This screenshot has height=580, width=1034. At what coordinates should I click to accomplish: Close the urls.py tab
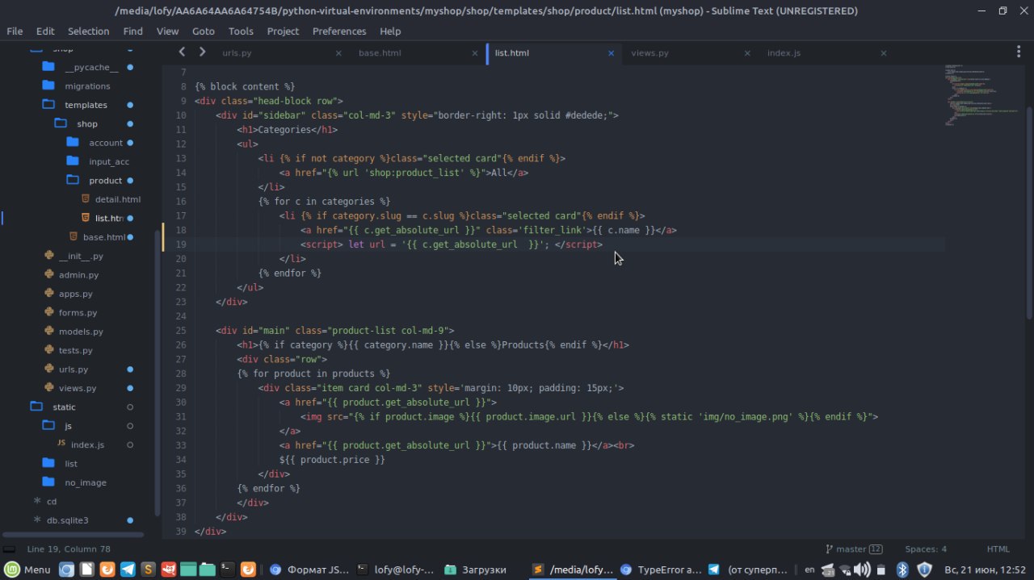[338, 53]
